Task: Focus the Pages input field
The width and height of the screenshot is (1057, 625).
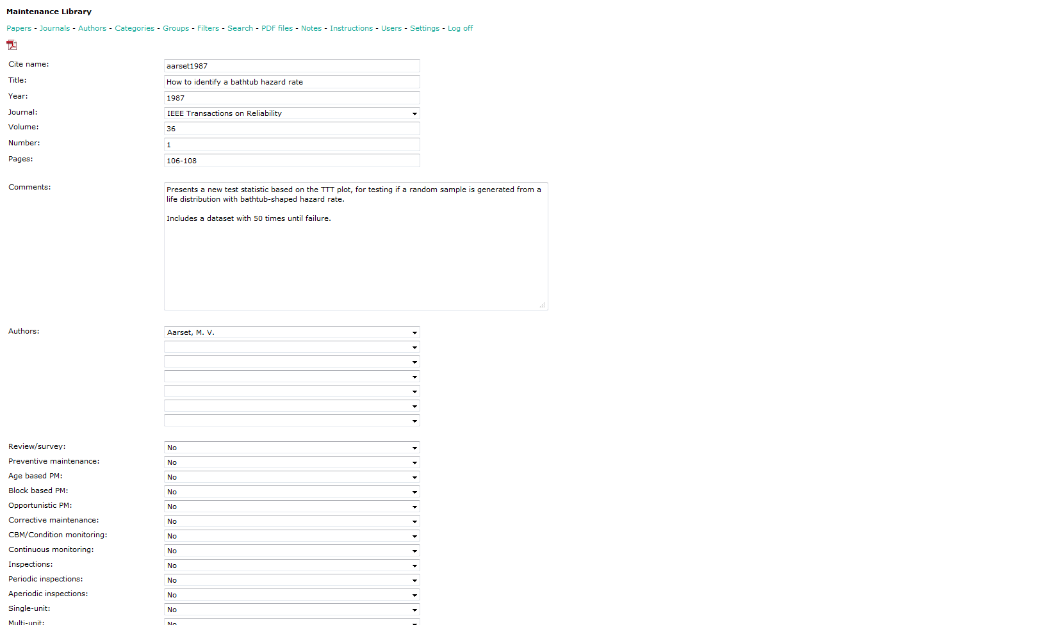Action: click(291, 161)
